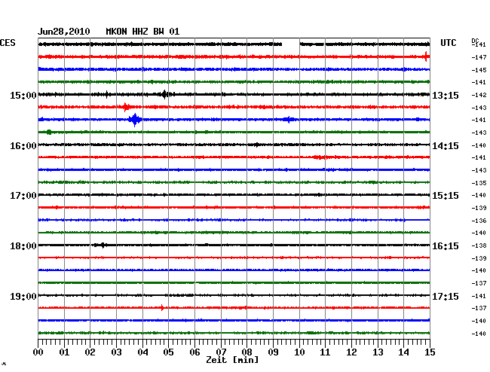This screenshot has width=490, height=372.
Task: Click minute label 07 on time axis
Action: click(x=221, y=352)
